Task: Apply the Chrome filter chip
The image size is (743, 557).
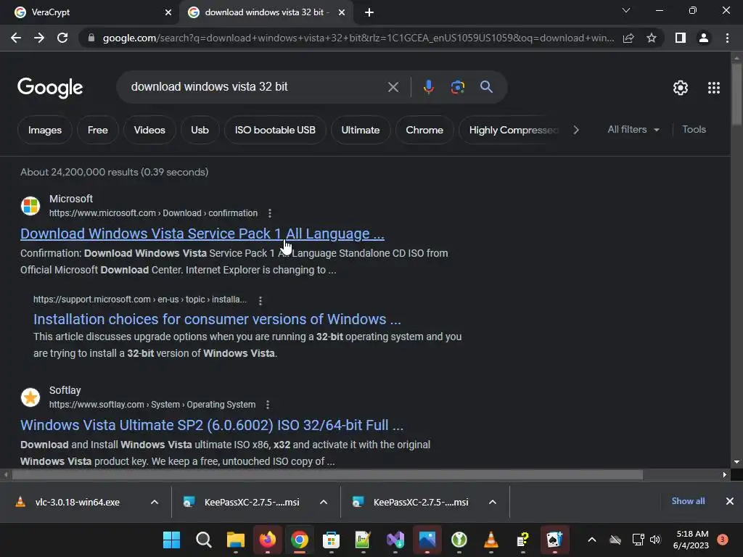Action: 424,130
